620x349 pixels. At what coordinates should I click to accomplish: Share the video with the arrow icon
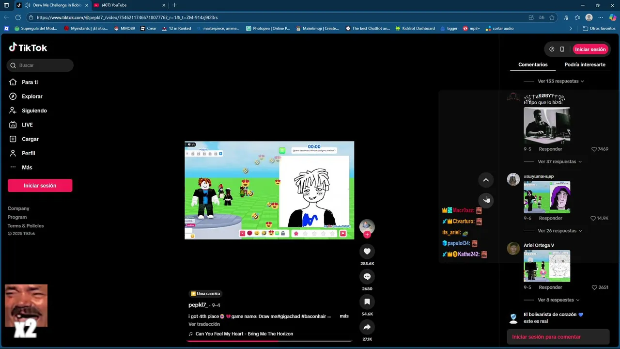[x=367, y=327]
